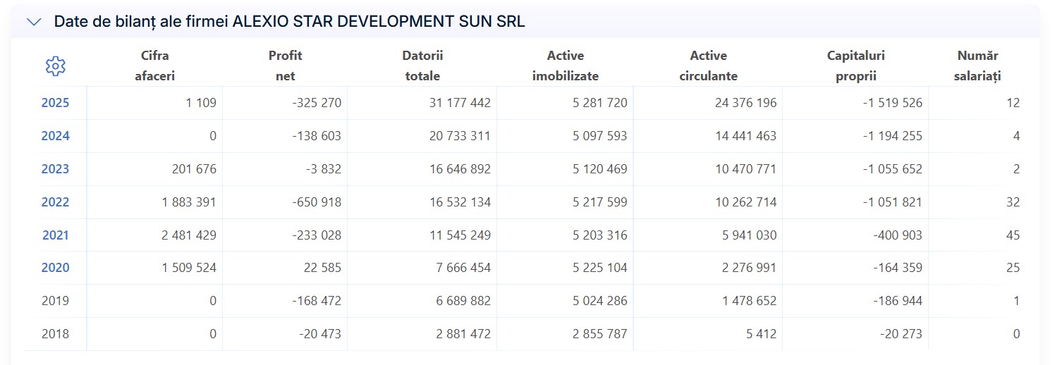
Task: Select cifra afaceri value 1 509 524
Action: tap(189, 268)
